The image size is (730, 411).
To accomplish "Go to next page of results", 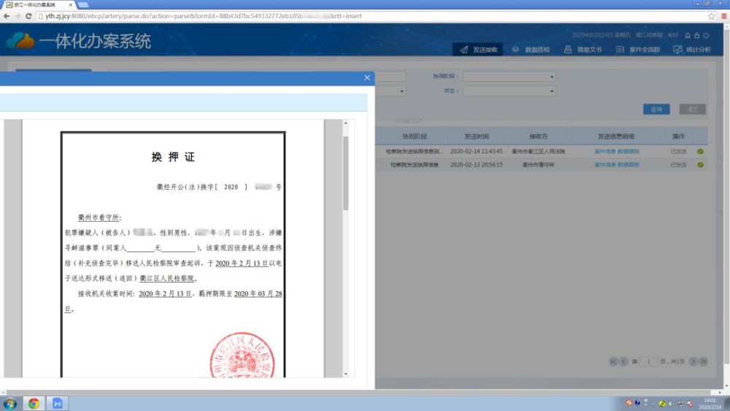I will click(x=693, y=361).
